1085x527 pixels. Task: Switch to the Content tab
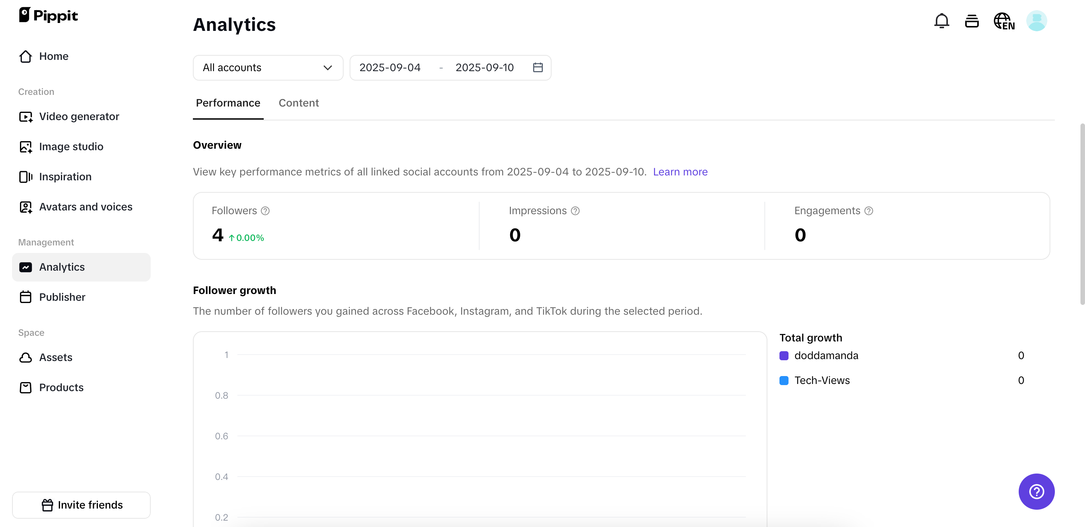[299, 103]
